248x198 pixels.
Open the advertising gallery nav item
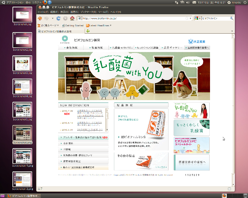172,48
